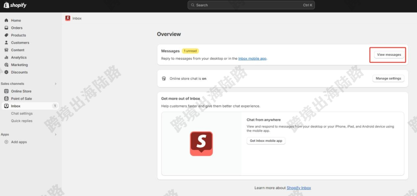Click the '1 unread' yellow badge
This screenshot has width=417, height=196.
pos(190,51)
